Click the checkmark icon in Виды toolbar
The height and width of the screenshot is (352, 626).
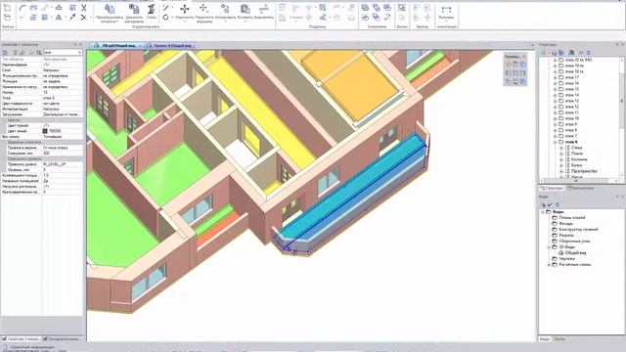coord(550,204)
